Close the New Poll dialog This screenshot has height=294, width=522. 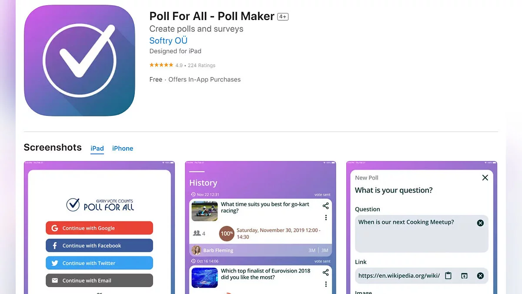[x=485, y=178]
